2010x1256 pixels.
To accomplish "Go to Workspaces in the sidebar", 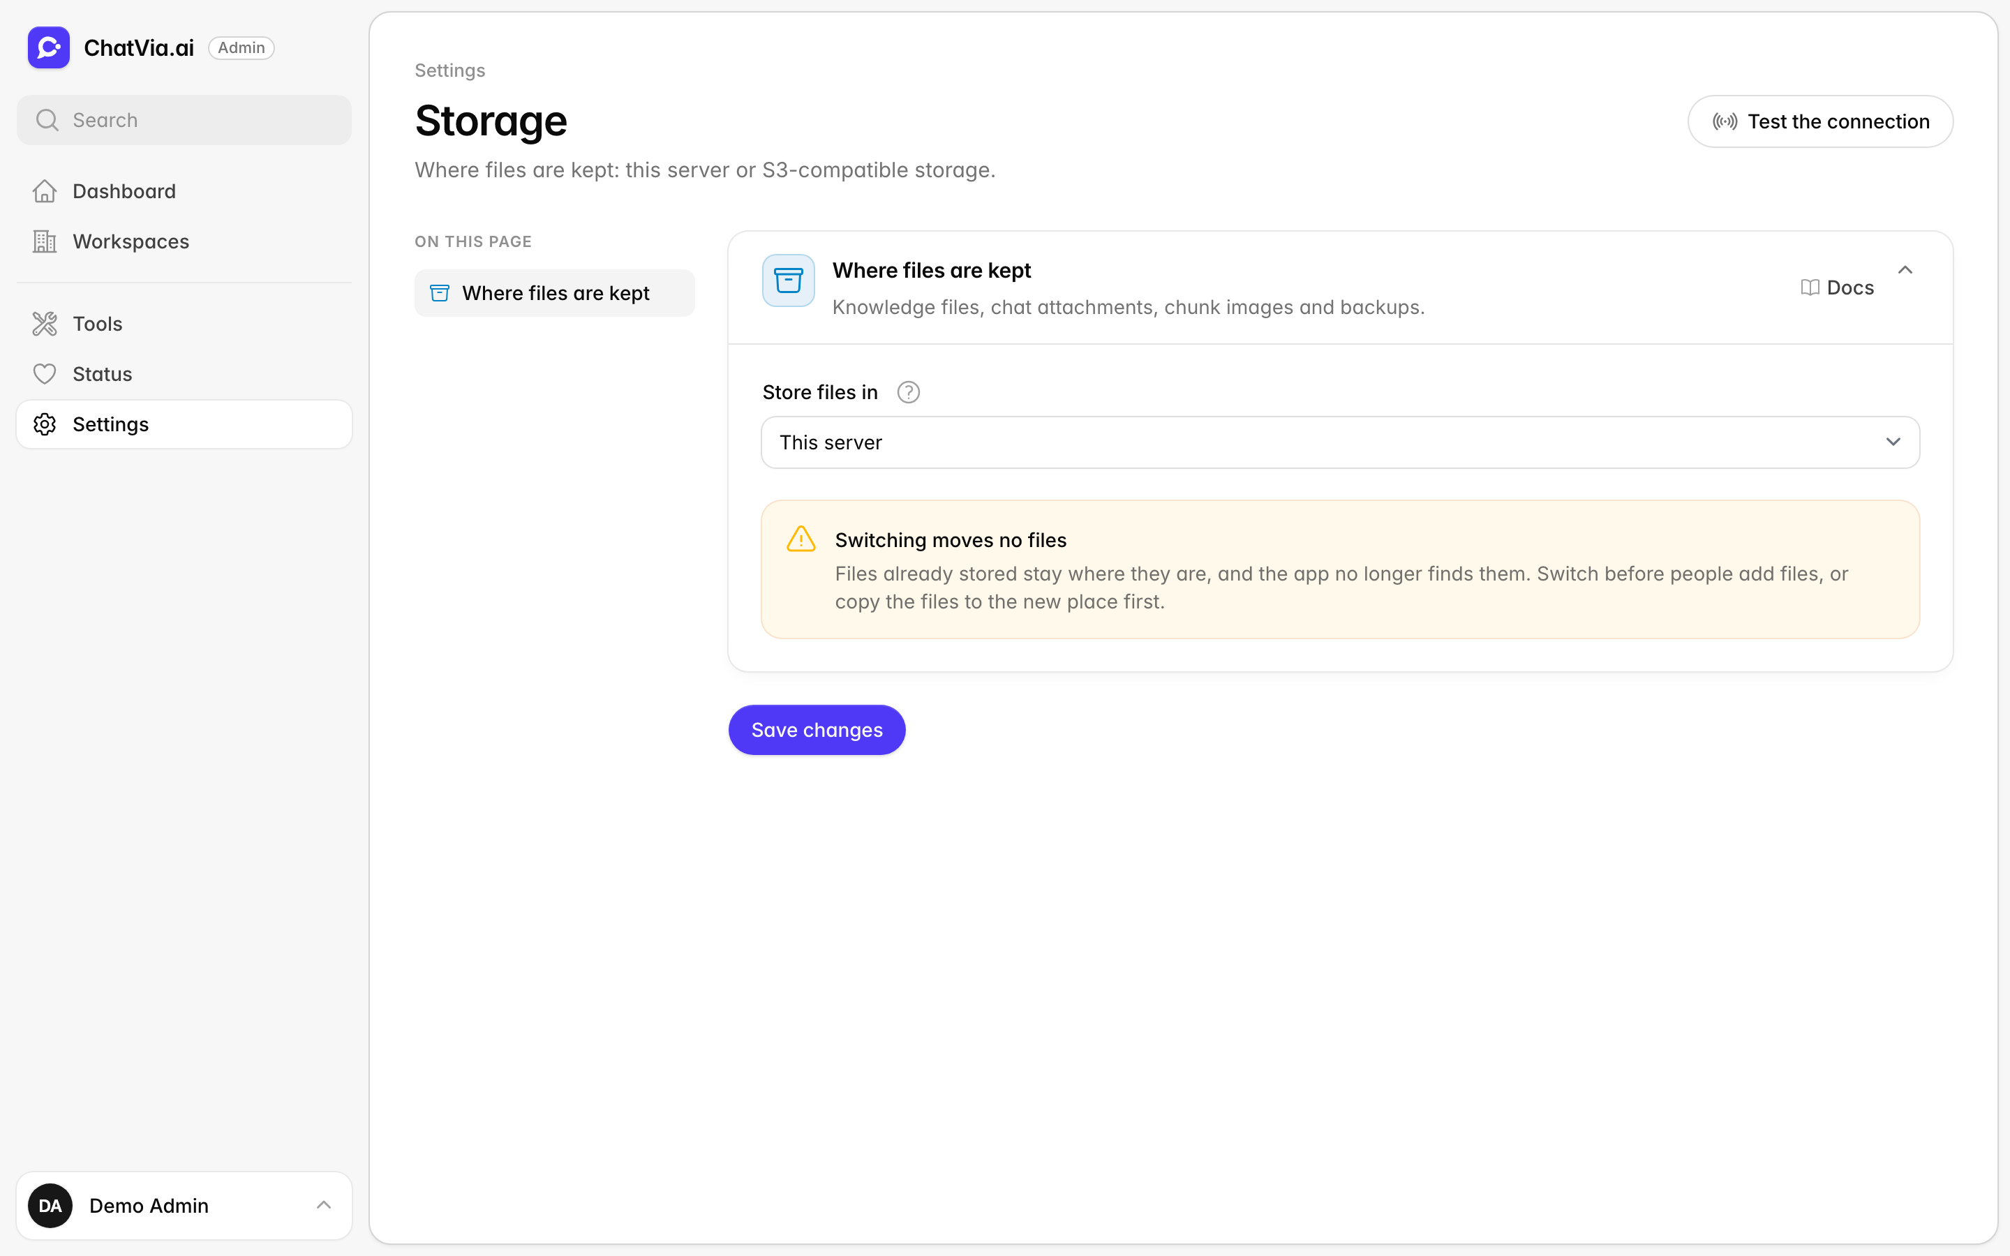I will coord(184,241).
